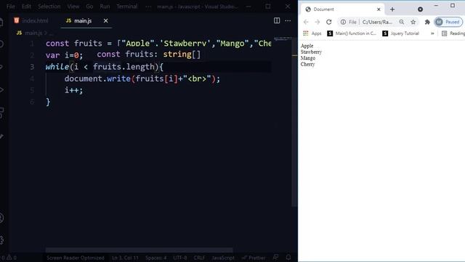Image resolution: width=465 pixels, height=262 pixels.
Task: Select JavaScript language mode in status bar
Action: click(223, 258)
